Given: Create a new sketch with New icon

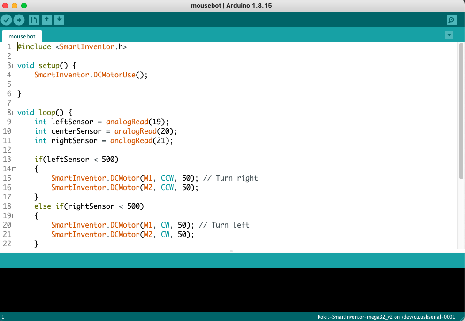Looking at the screenshot, I should click(x=34, y=20).
